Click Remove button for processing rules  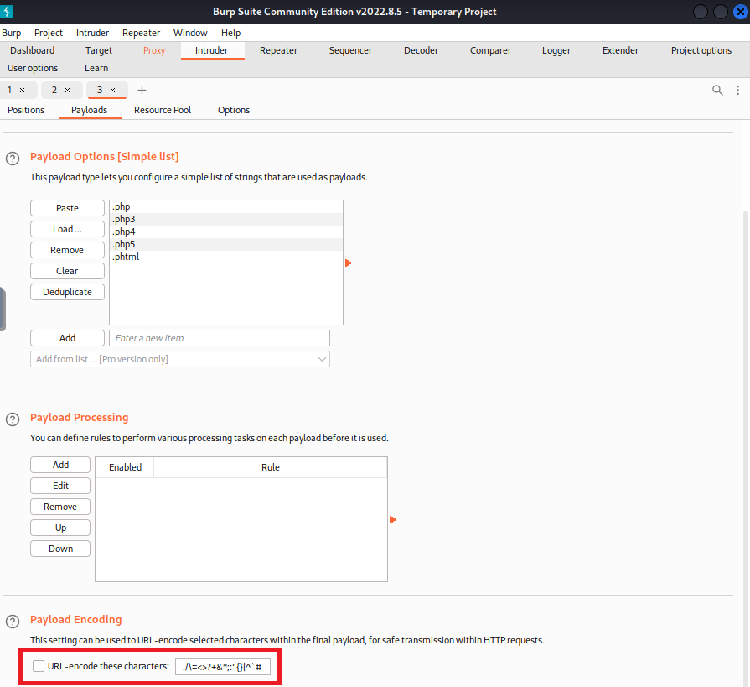60,507
